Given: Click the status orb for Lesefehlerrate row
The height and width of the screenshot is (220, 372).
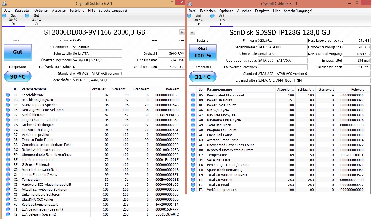Looking at the screenshot, I should 8,95.
